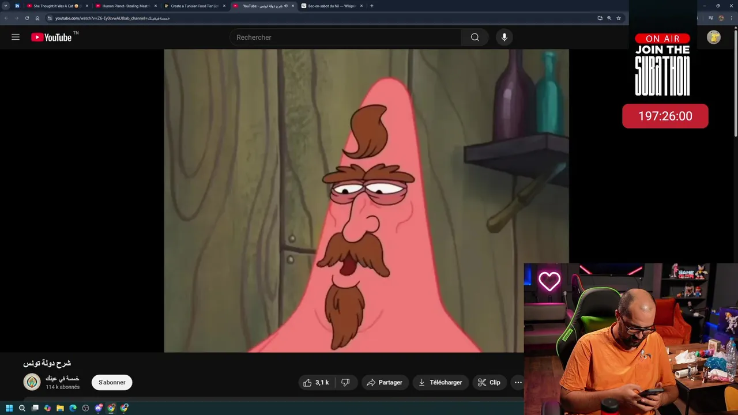The image size is (738, 415).
Task: Open more actions three-dot menu
Action: 518,383
